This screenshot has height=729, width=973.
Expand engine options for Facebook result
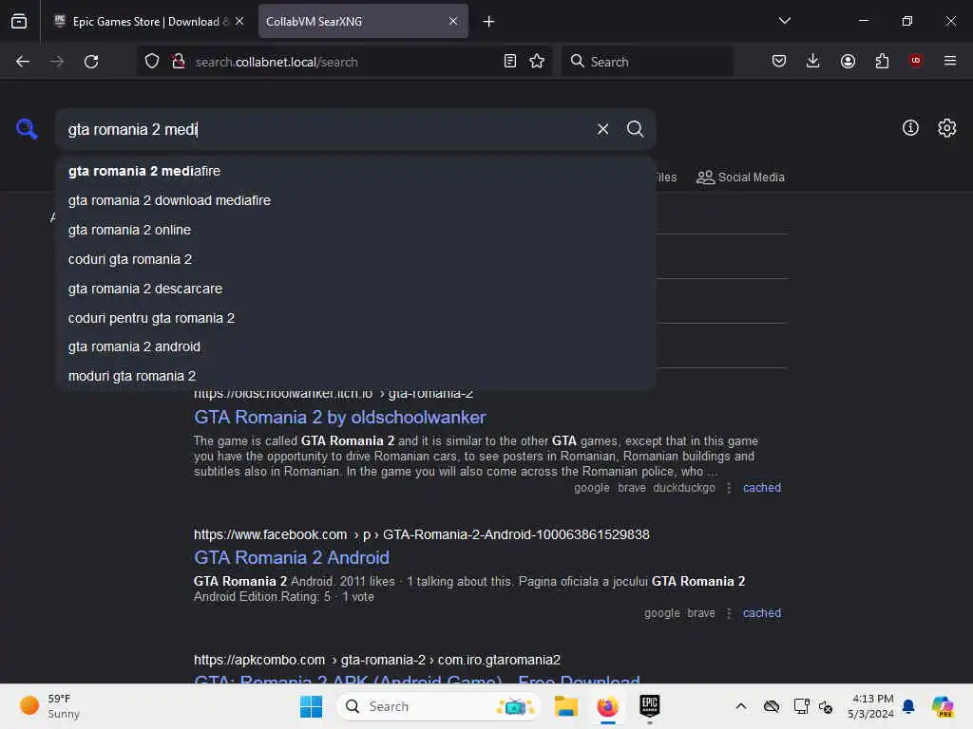coord(729,613)
